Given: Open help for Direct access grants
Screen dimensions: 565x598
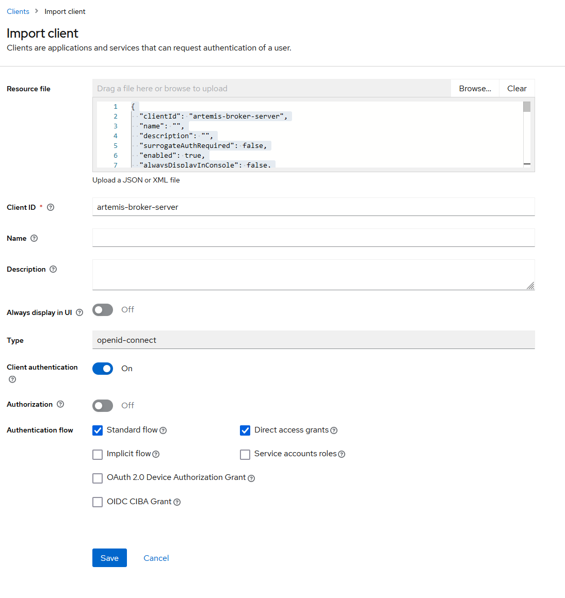Looking at the screenshot, I should tap(334, 430).
